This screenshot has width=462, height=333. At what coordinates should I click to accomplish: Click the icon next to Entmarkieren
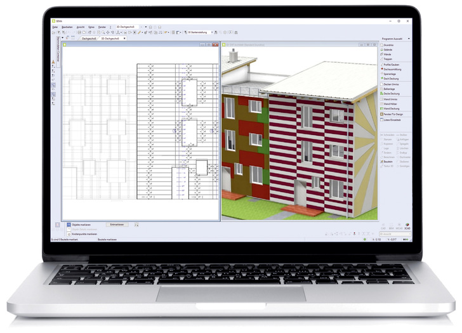tap(136, 225)
